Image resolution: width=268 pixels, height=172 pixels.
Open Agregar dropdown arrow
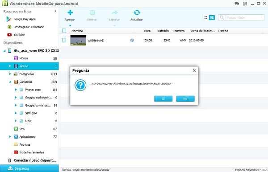pos(70,25)
